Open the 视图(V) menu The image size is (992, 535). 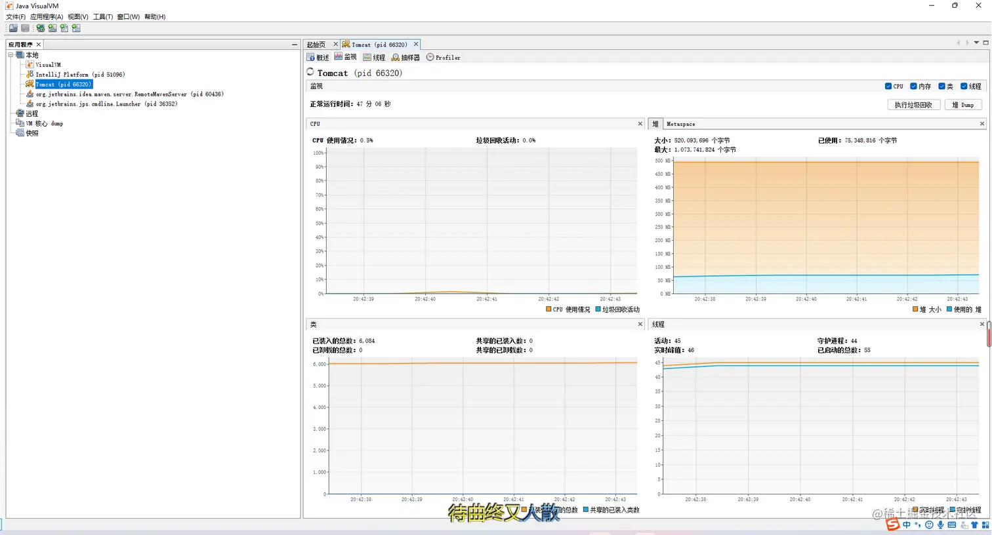point(78,16)
